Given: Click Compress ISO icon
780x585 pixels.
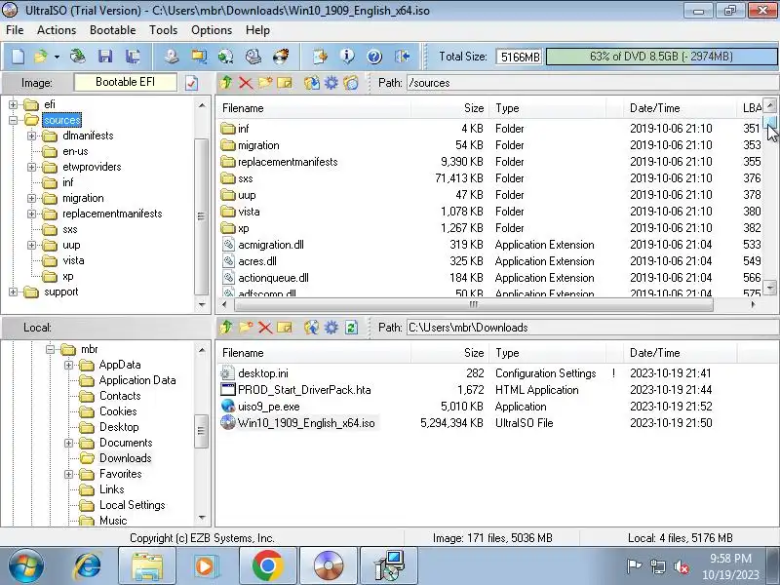Looking at the screenshot, I should (x=226, y=57).
